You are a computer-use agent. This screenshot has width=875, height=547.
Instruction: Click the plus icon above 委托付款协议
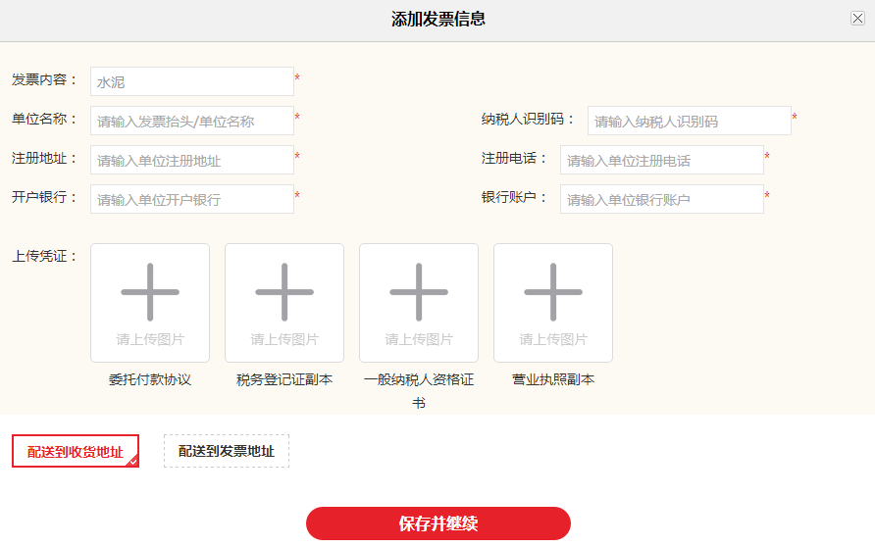pos(150,292)
